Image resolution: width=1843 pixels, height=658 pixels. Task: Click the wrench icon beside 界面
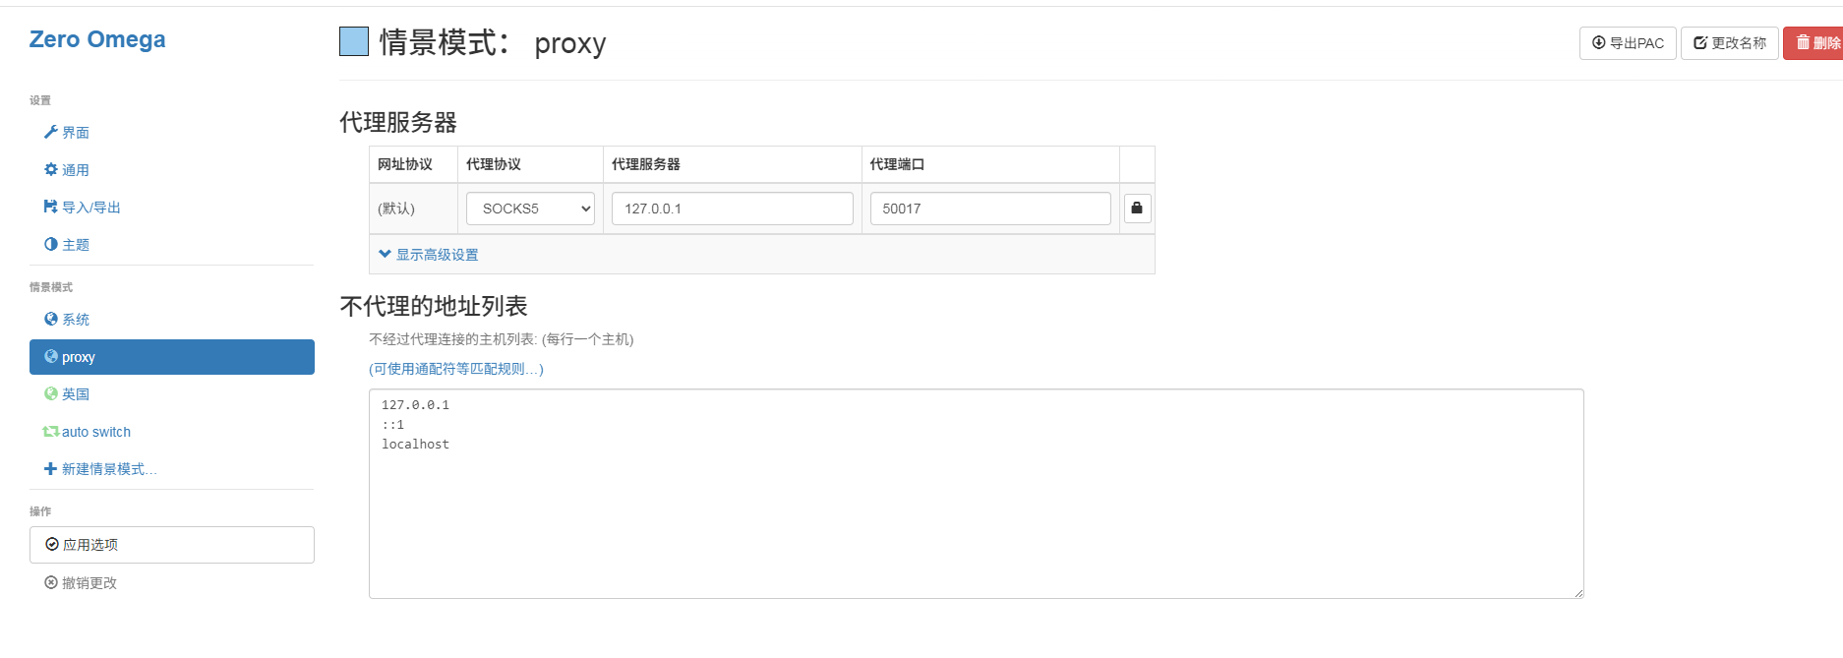pos(50,132)
